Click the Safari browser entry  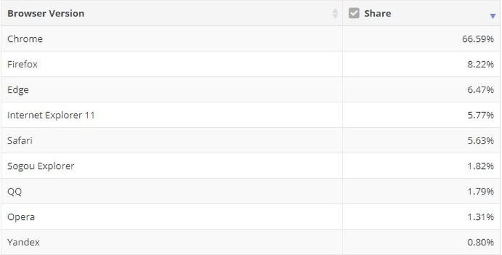[x=20, y=140]
